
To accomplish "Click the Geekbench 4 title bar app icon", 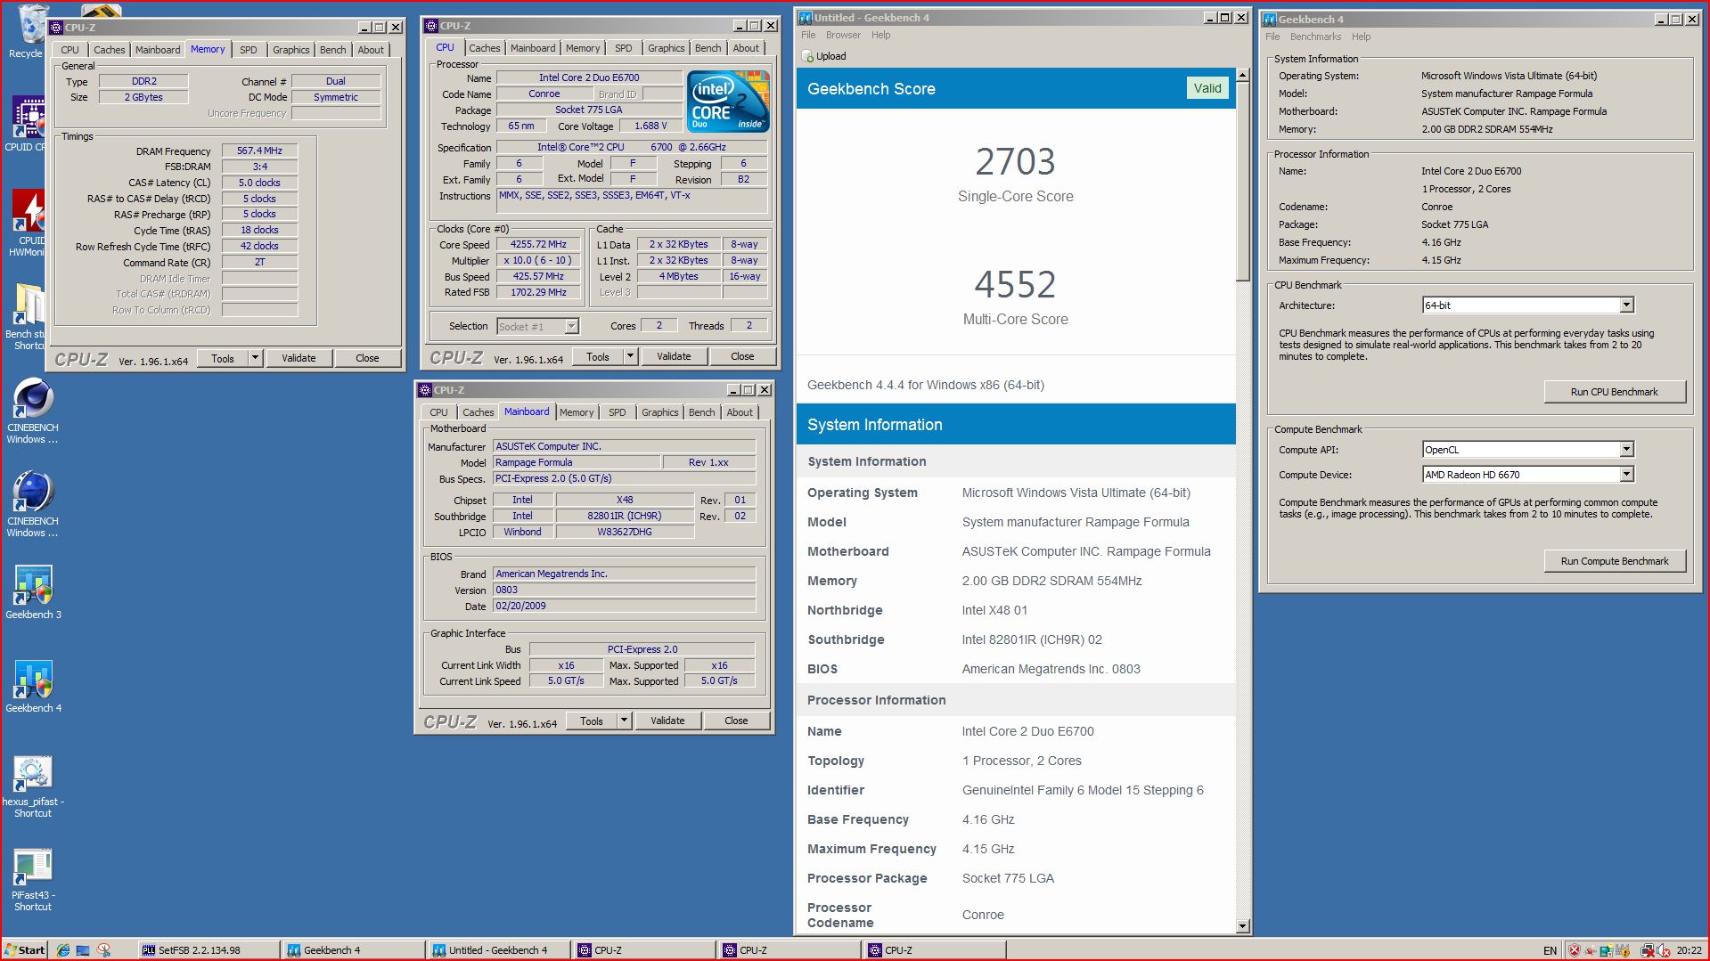I will [x=1270, y=19].
